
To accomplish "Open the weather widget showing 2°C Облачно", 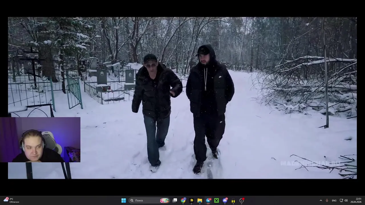I will 11,200.
